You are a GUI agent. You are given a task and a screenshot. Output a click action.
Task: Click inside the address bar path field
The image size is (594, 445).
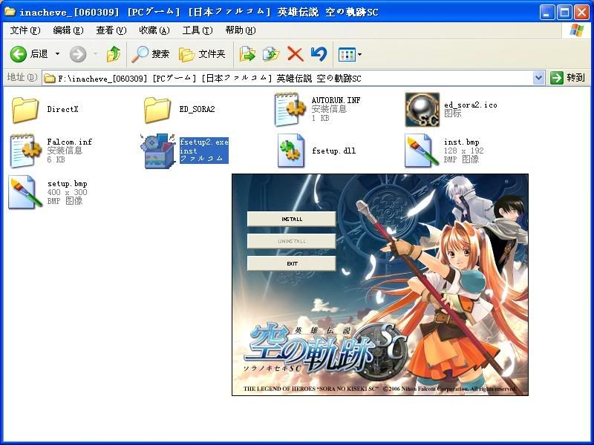pos(288,79)
